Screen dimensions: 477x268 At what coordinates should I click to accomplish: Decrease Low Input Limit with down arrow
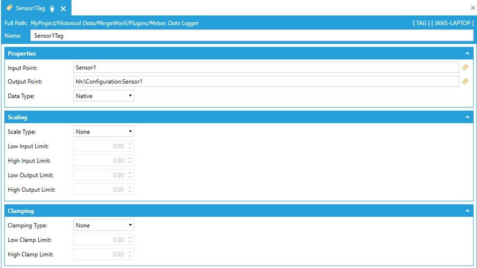(x=130, y=148)
